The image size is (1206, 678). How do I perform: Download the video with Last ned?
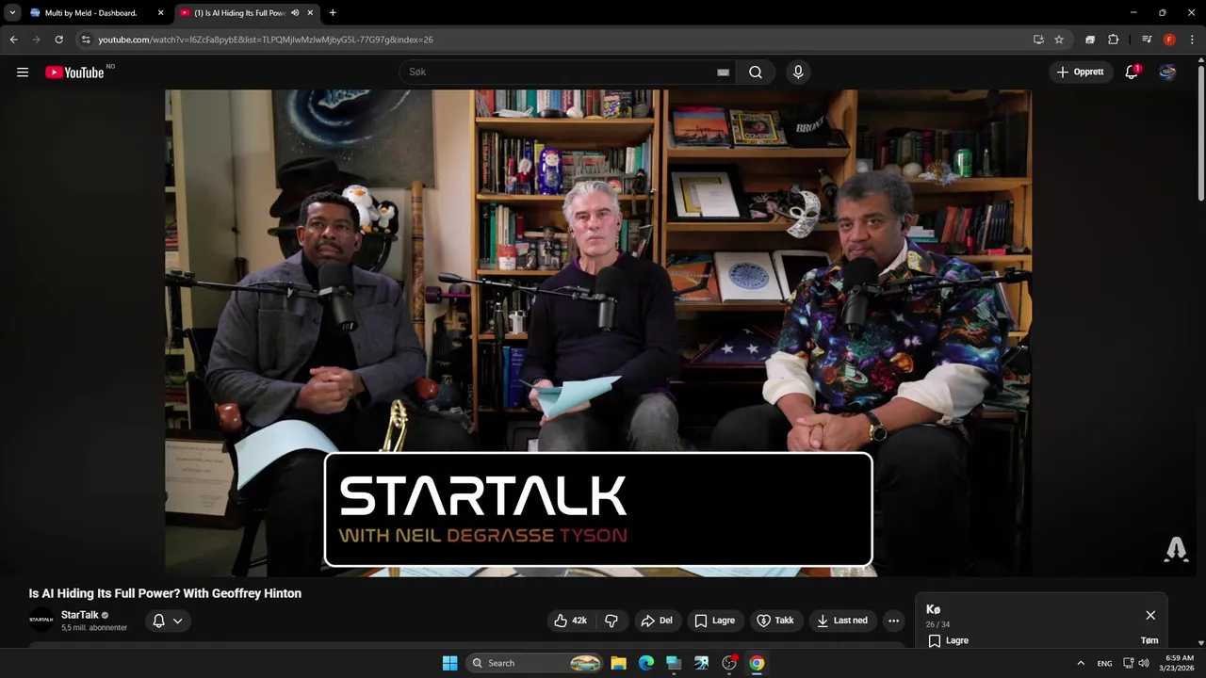point(842,621)
